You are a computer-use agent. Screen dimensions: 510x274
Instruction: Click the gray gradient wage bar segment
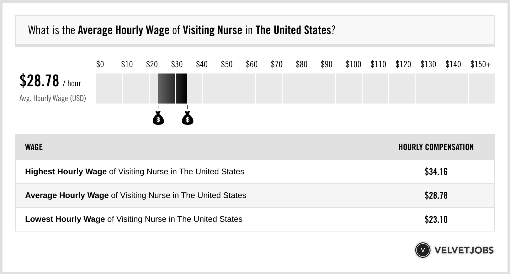166,89
